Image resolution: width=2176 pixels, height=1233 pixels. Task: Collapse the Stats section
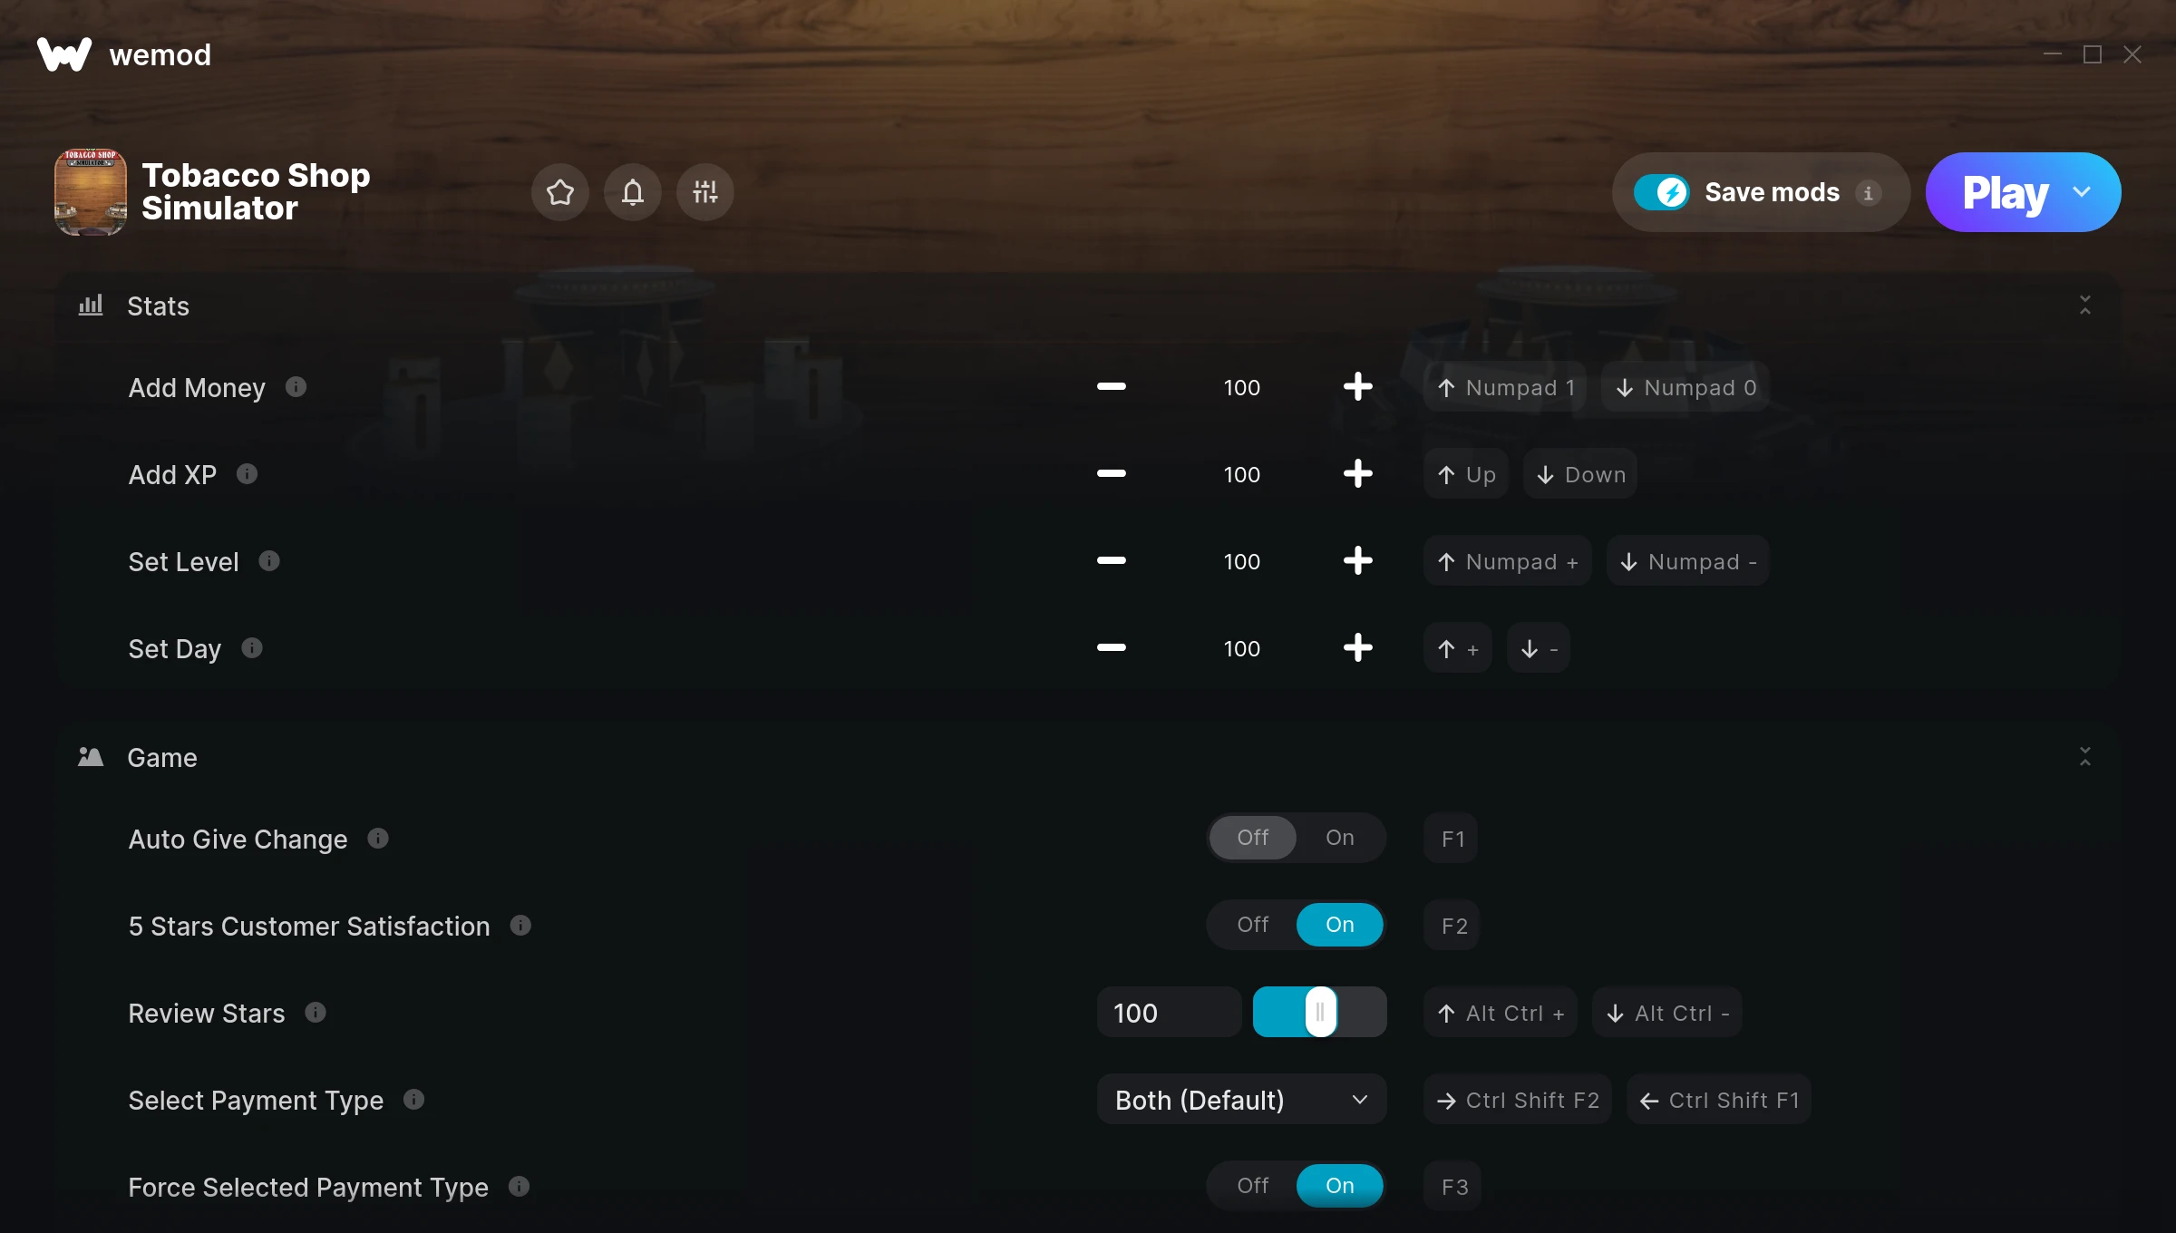(2085, 306)
